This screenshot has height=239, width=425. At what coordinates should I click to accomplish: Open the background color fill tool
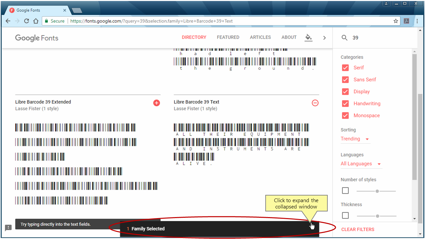(308, 37)
